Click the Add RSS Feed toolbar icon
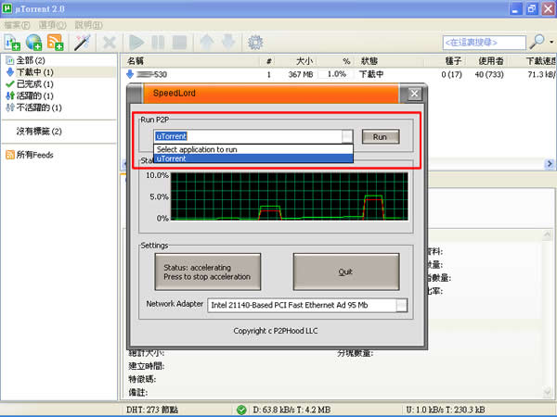This screenshot has width=557, height=417. 55,43
